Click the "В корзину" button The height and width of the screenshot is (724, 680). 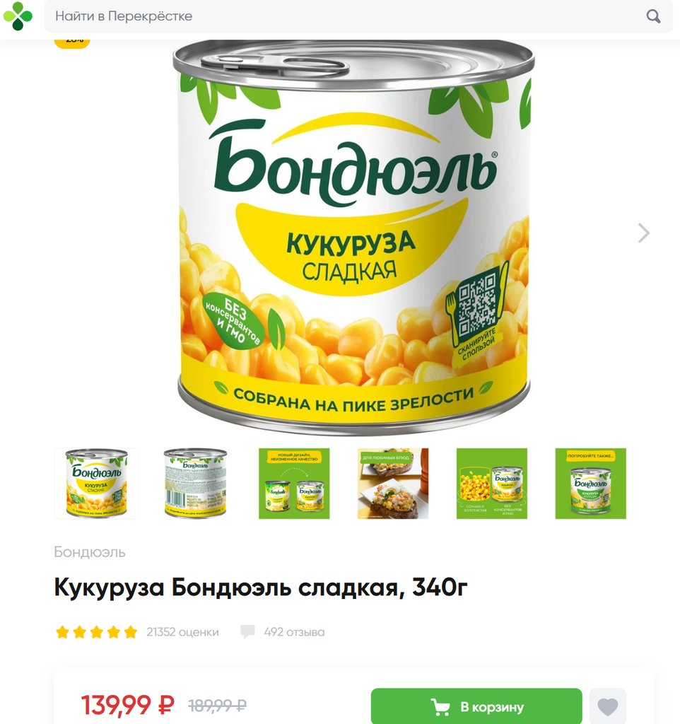click(x=476, y=706)
